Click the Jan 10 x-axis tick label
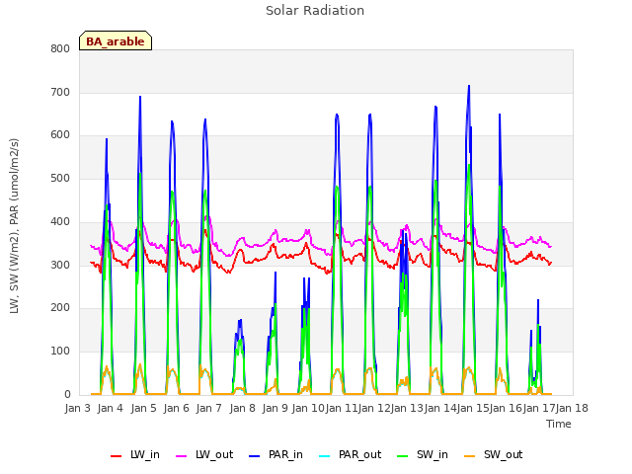 (x=308, y=408)
